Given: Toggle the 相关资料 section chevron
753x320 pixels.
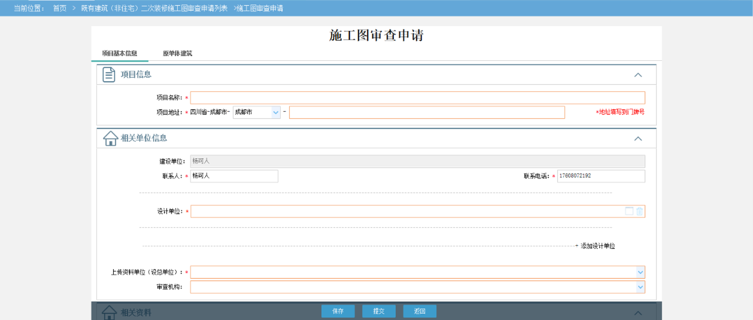Looking at the screenshot, I should coord(638,313).
